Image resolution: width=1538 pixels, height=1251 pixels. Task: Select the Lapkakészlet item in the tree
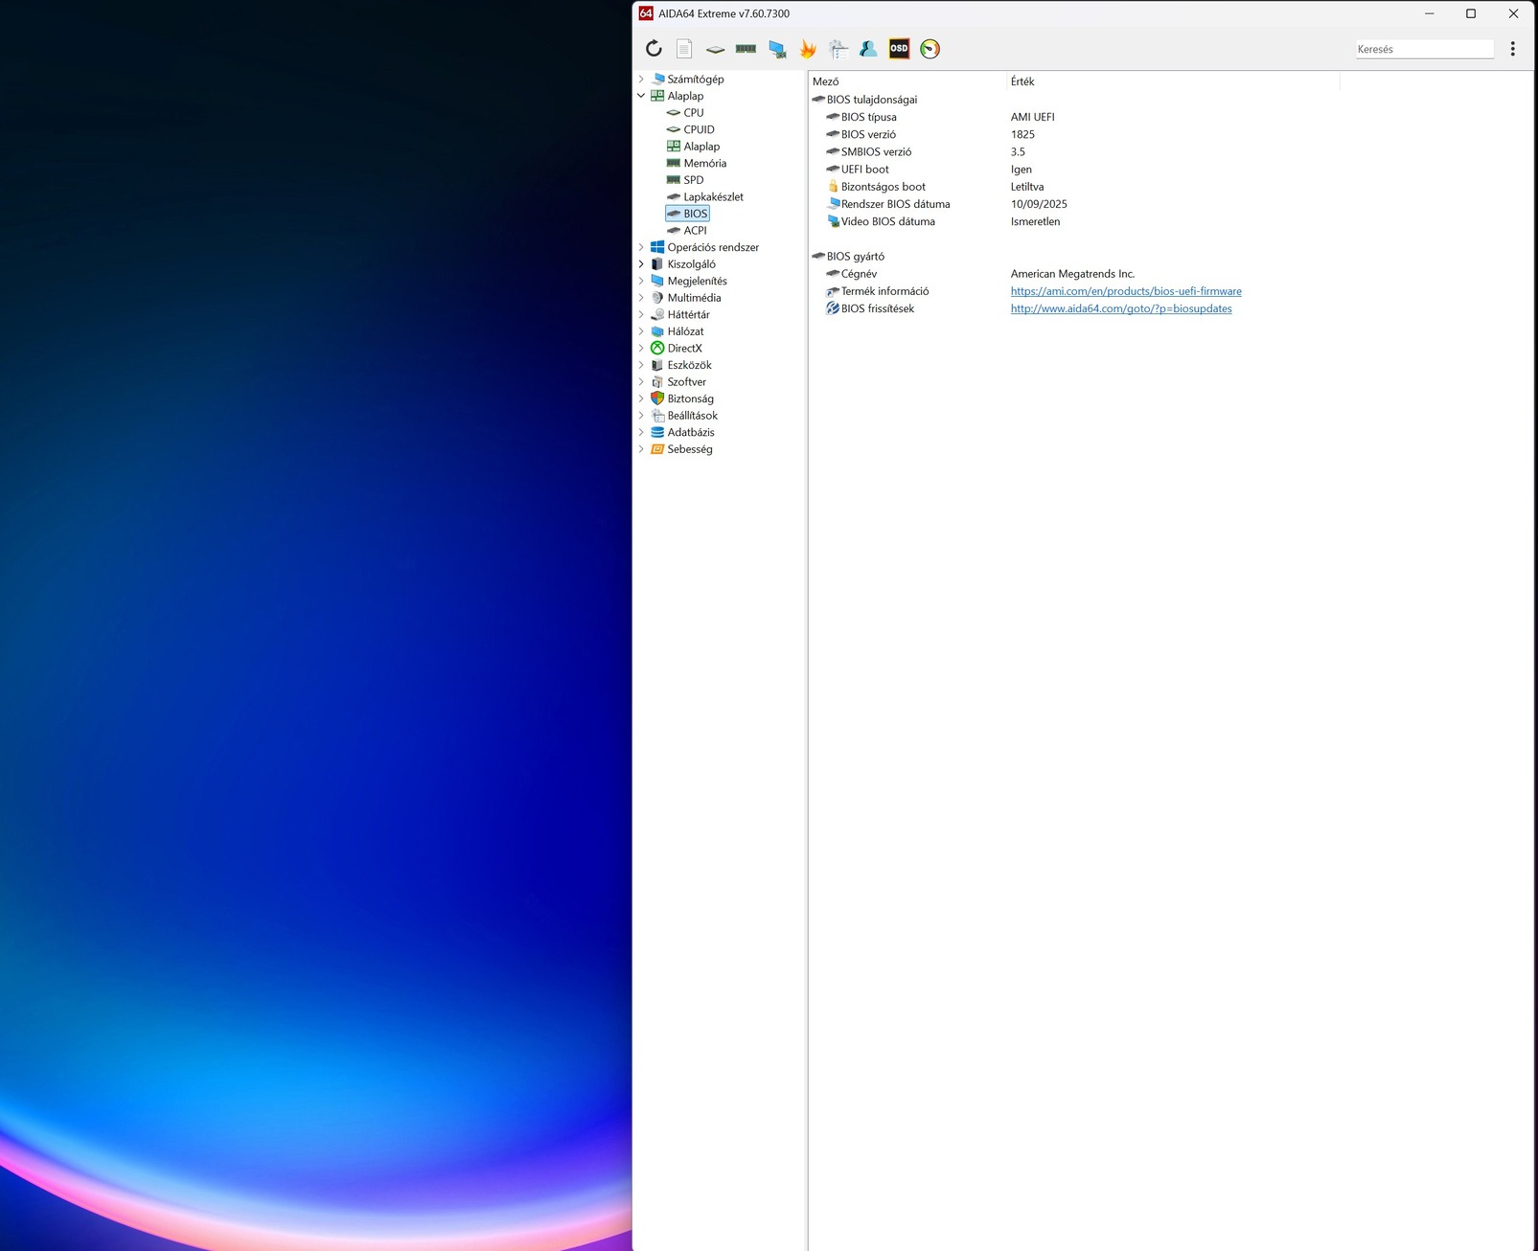pyautogui.click(x=713, y=196)
